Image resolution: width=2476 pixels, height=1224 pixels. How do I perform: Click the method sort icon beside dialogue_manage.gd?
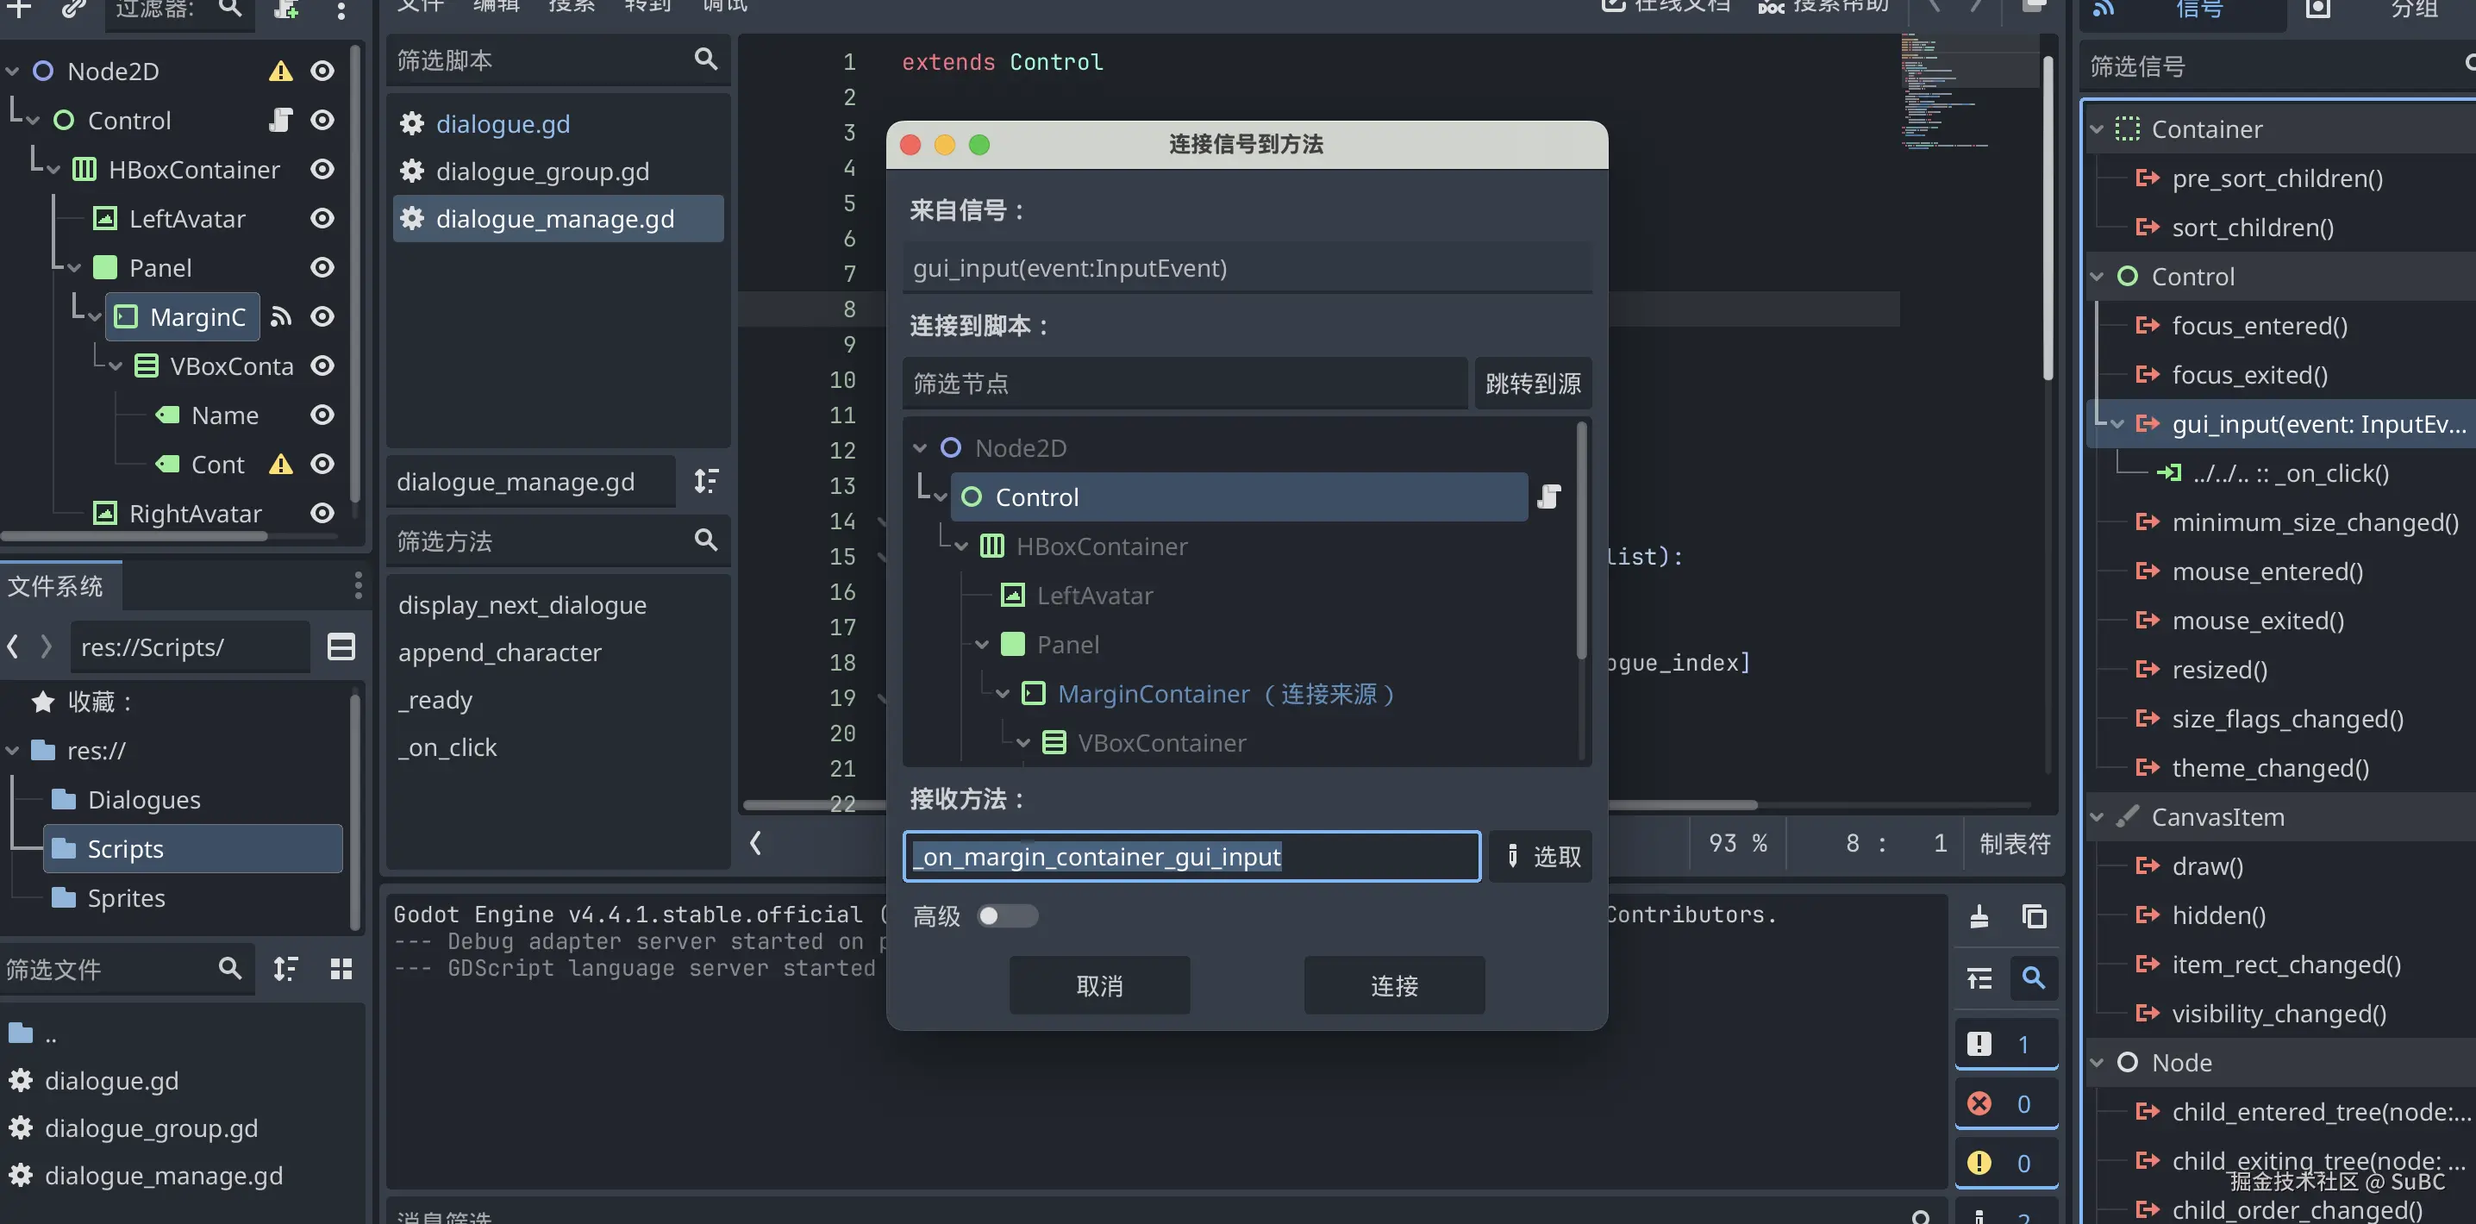coord(705,481)
